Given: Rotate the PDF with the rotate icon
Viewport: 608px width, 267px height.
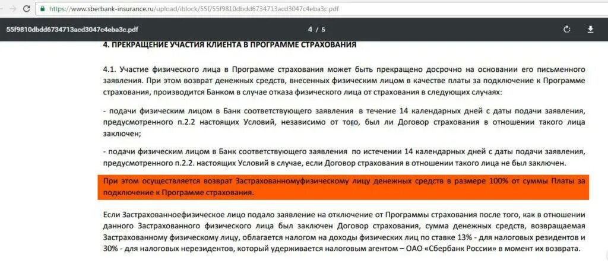Looking at the screenshot, I should coord(567,30).
